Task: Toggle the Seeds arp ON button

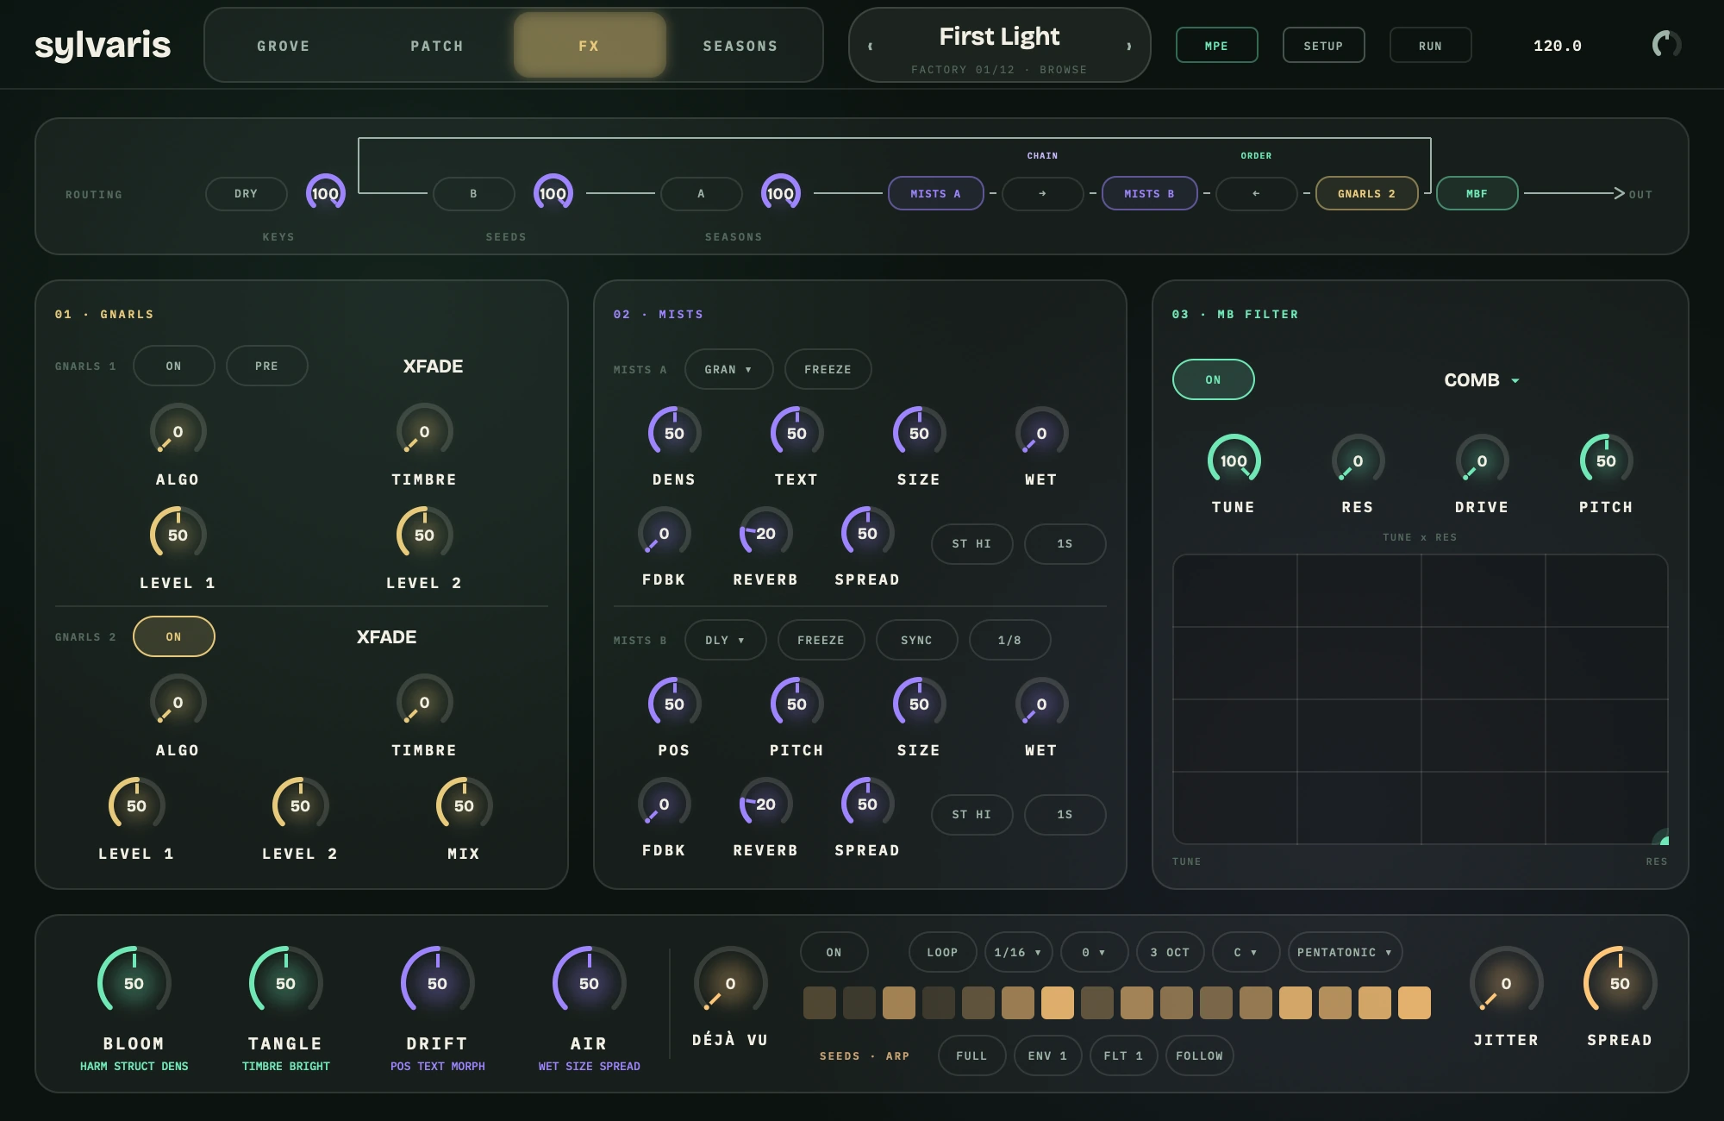Action: 834,952
